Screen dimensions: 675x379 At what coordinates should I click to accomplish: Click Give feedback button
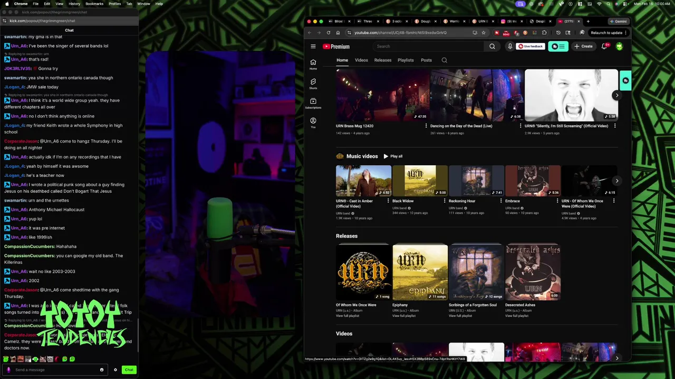coord(530,46)
